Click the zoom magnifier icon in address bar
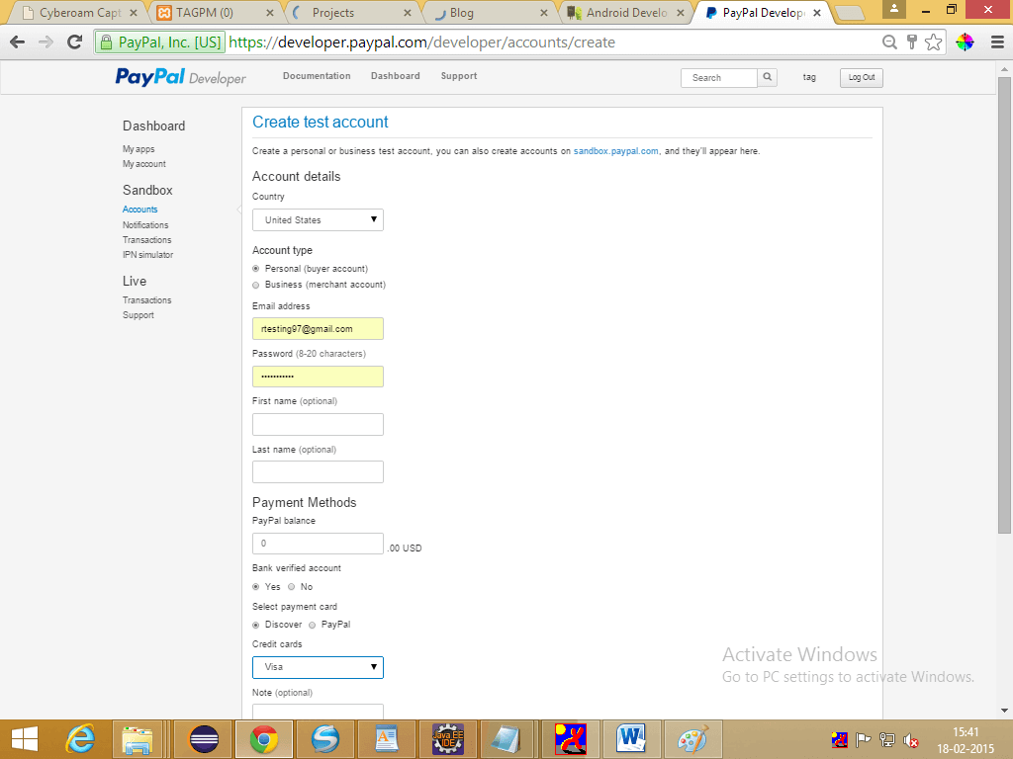The height and width of the screenshot is (759, 1013). tap(889, 42)
